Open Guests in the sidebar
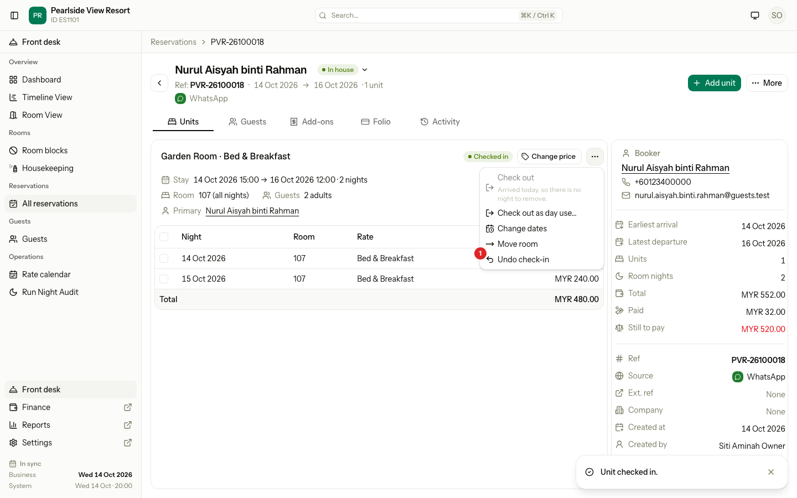Screen dimensions: 797x498 [x=70, y=239]
